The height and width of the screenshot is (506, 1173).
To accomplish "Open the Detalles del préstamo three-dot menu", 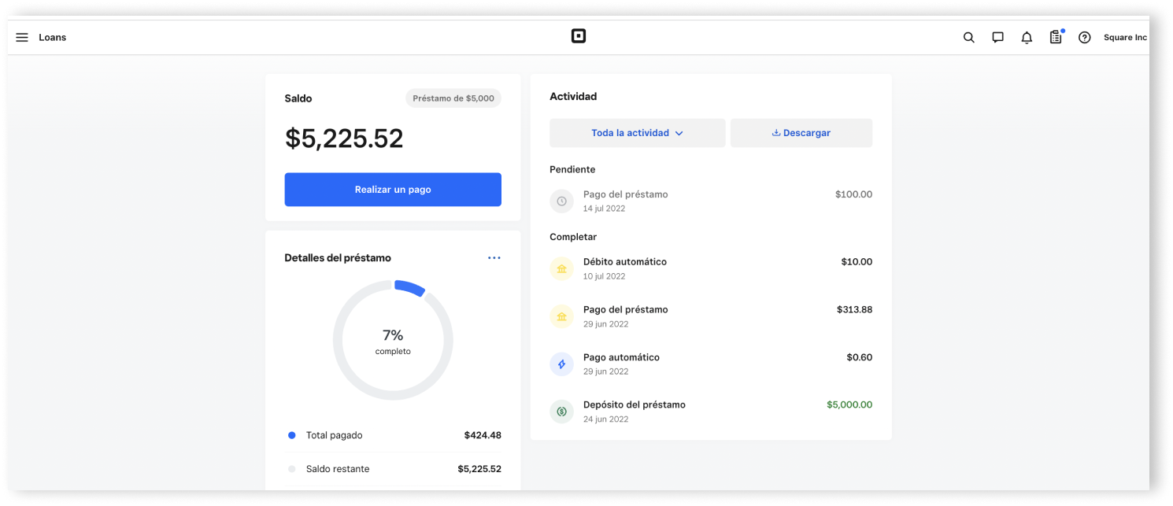I will 494,258.
